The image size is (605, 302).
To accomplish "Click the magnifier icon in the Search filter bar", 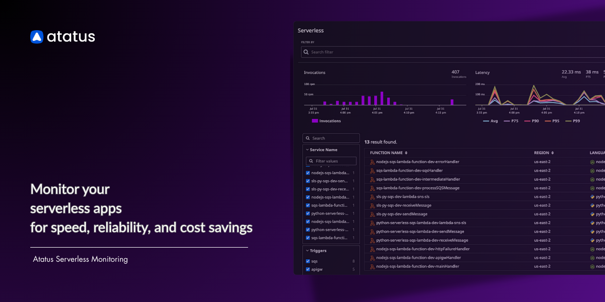I will pos(306,52).
